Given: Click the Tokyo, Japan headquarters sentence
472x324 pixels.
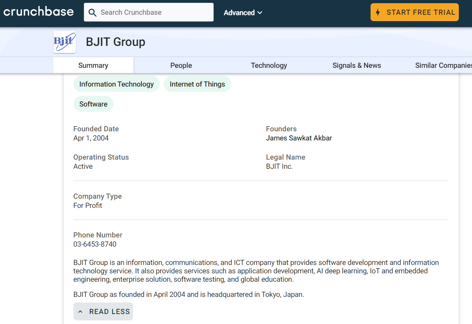Looking at the screenshot, I should 189,294.
